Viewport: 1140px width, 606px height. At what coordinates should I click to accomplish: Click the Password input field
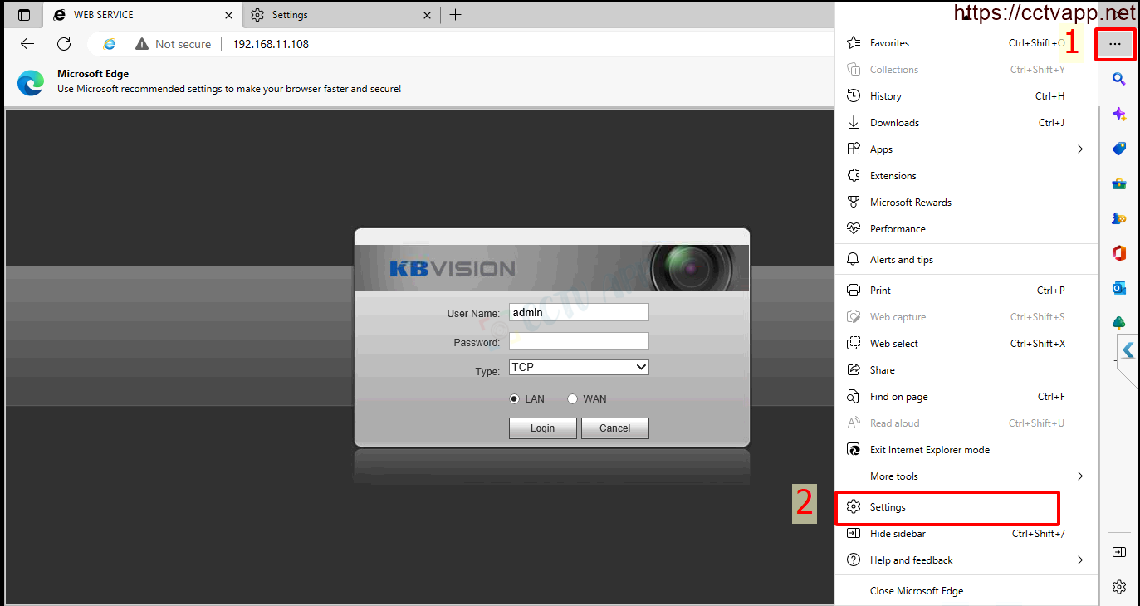coord(579,341)
